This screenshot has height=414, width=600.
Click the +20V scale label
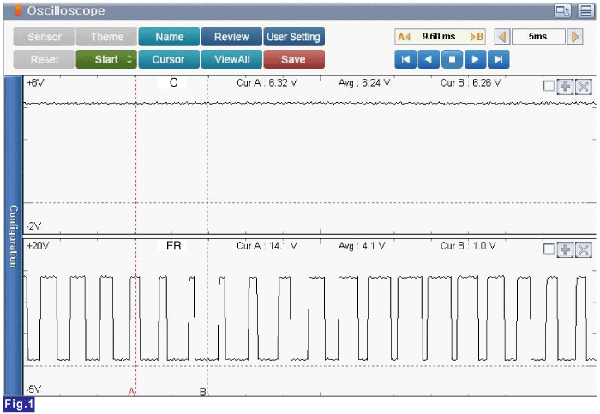(38, 246)
